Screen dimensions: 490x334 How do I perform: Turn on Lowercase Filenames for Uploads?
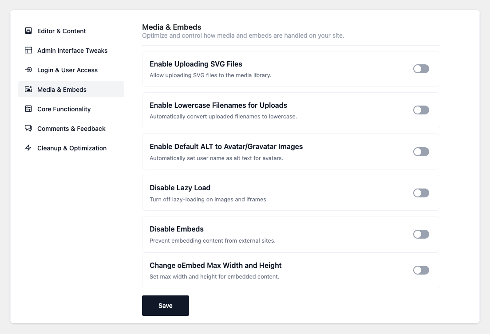[x=421, y=110]
